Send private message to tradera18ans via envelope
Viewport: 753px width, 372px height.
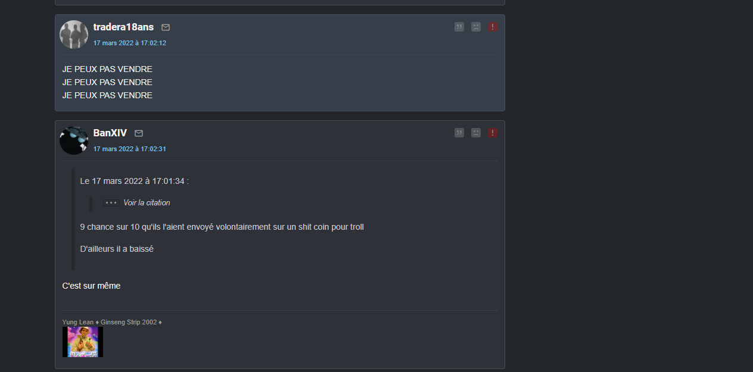tap(166, 27)
